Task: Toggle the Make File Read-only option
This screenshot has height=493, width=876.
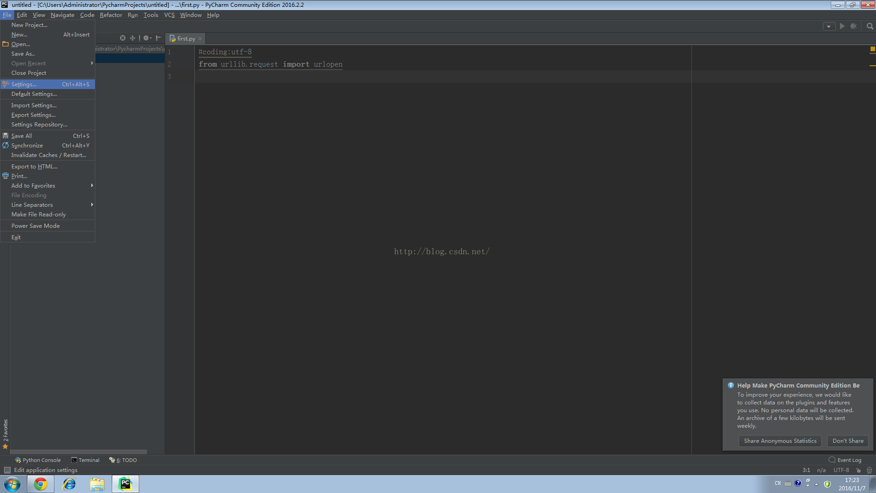Action: 38,214
